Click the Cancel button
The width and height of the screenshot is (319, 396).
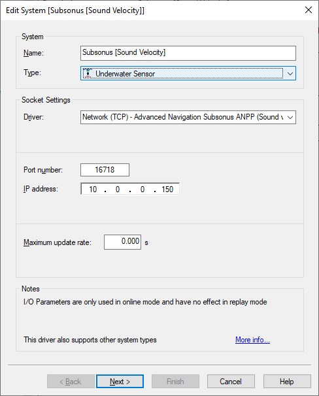(231, 382)
